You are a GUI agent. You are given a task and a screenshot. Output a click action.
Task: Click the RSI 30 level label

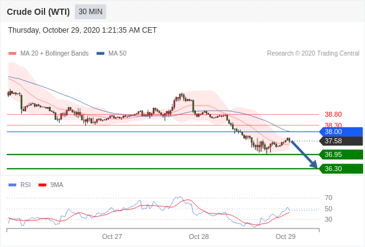click(328, 219)
